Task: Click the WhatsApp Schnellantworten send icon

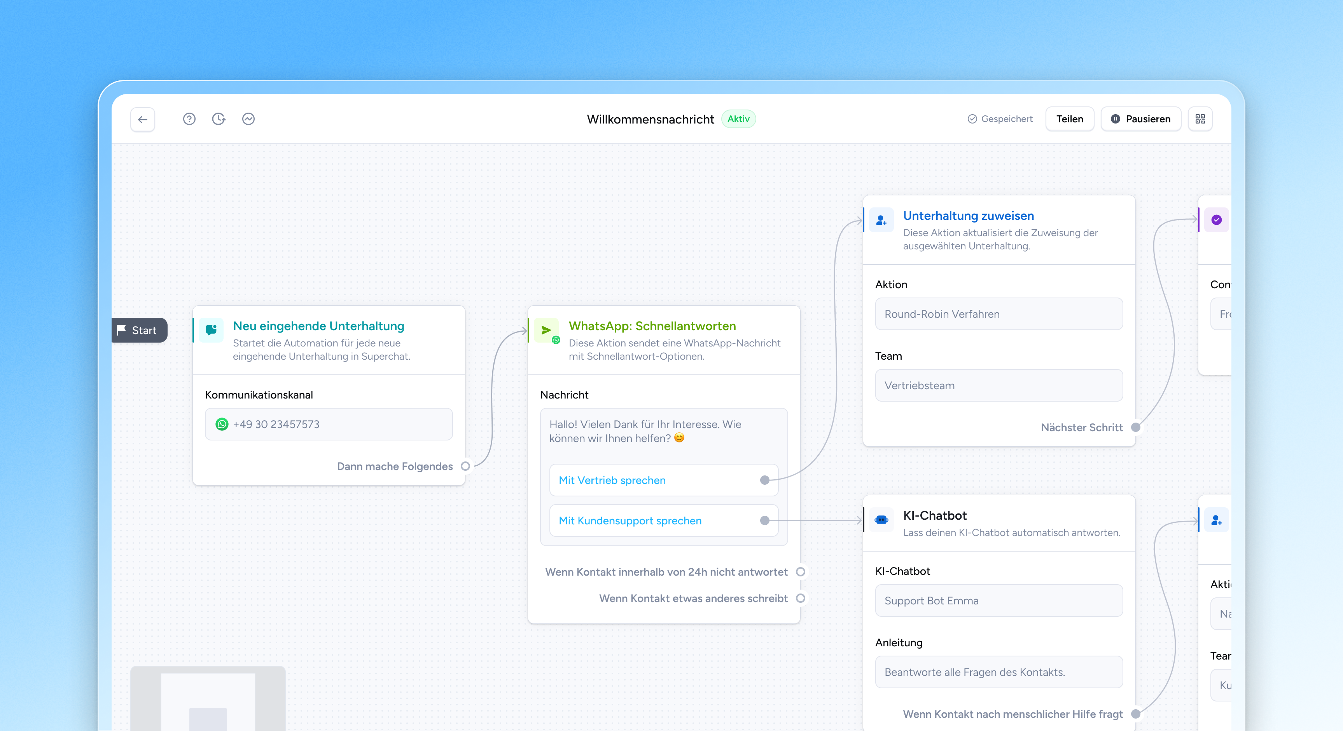Action: [x=546, y=330]
